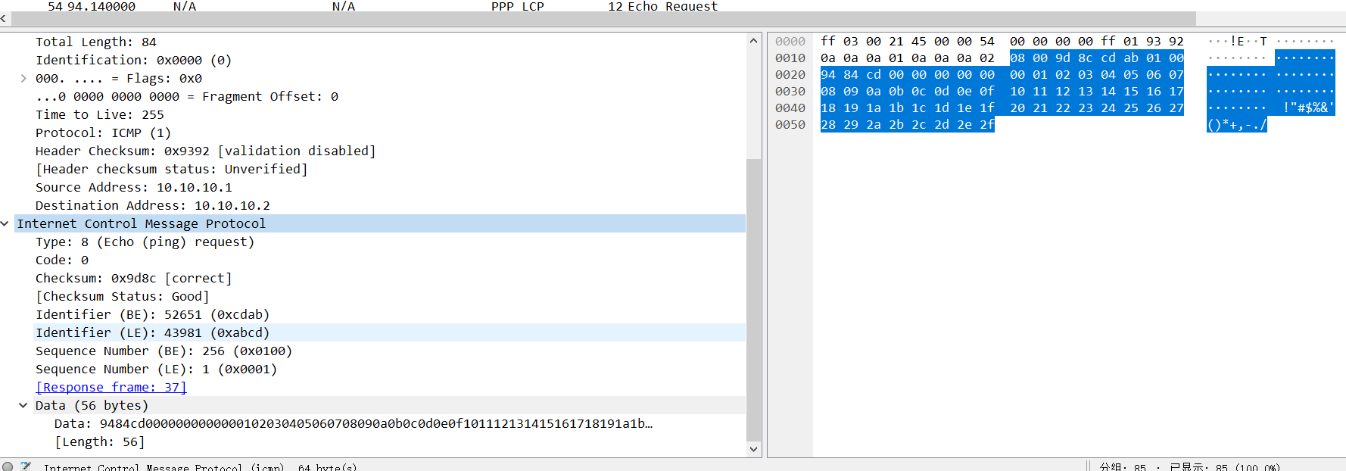The height and width of the screenshot is (471, 1346).
Task: Click hex offset 0030 in the bytes pane
Action: 790,92
